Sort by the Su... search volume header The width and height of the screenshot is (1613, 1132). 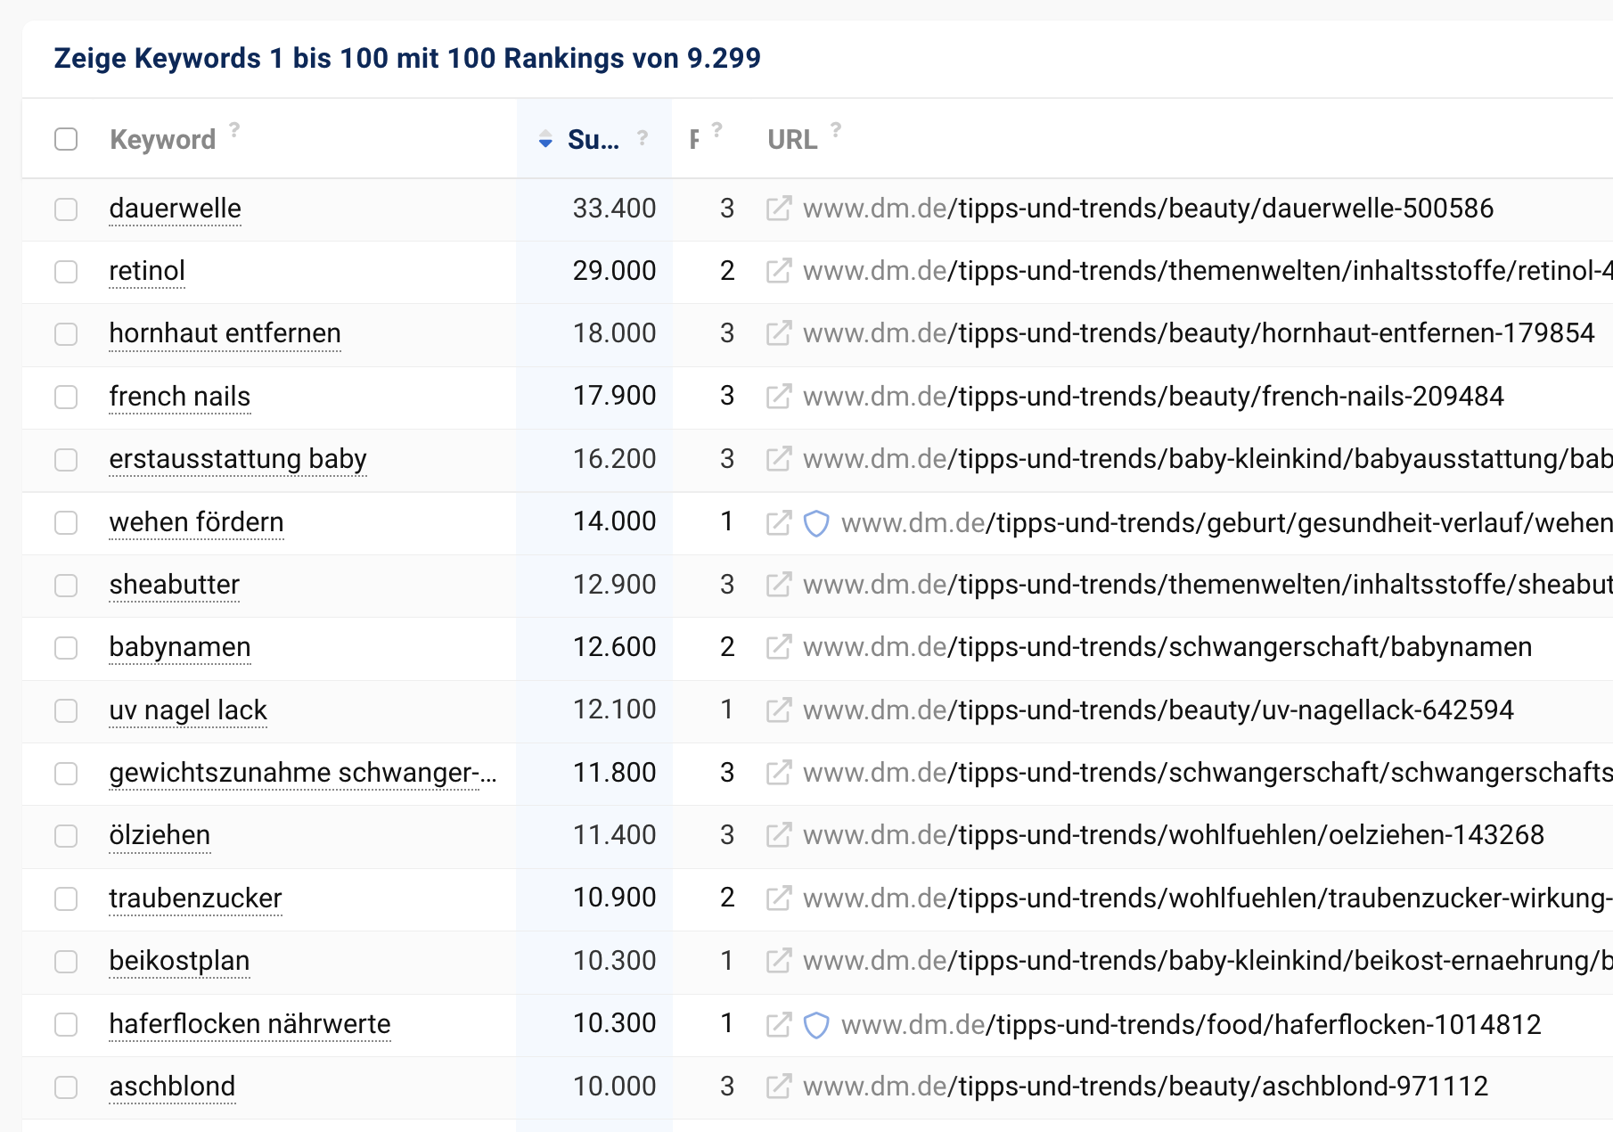593,140
